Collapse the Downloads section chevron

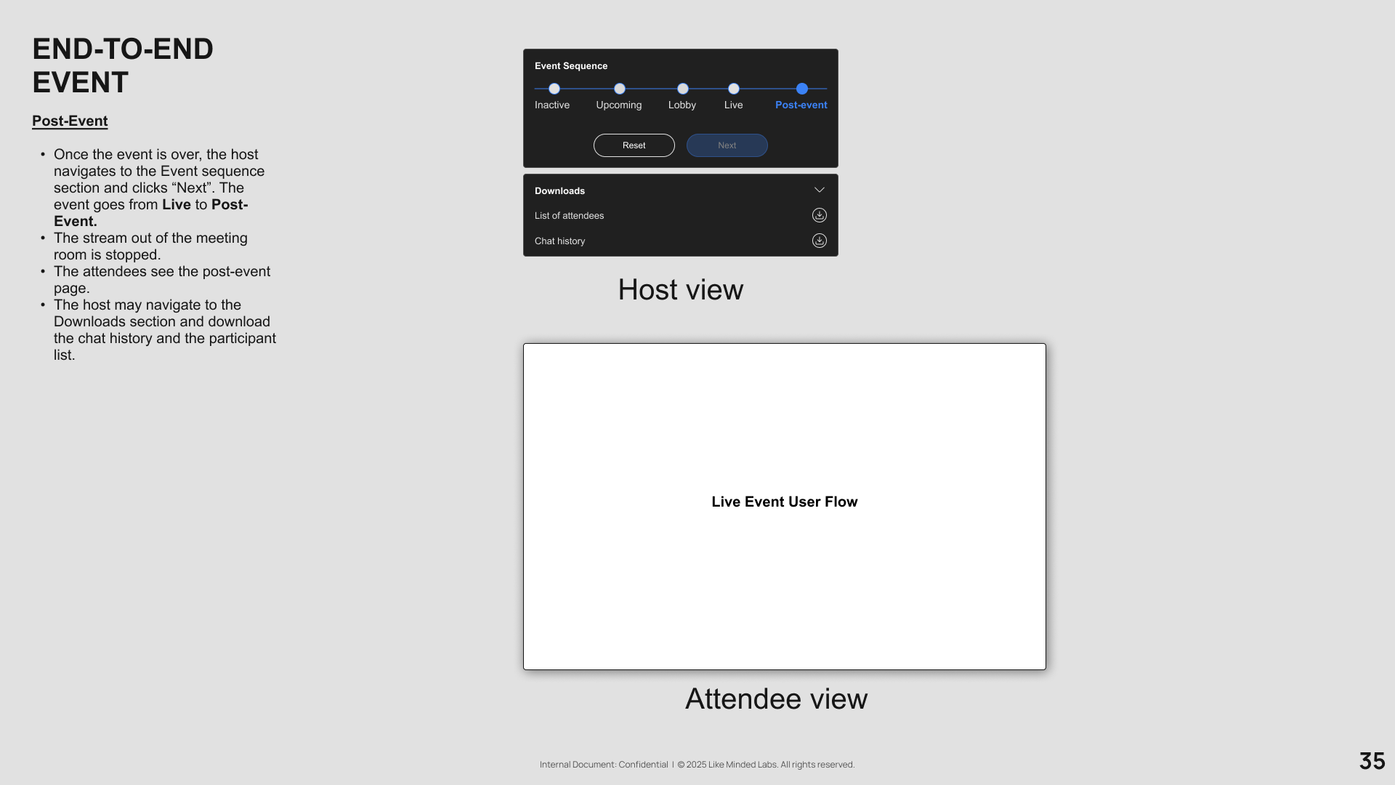[819, 190]
